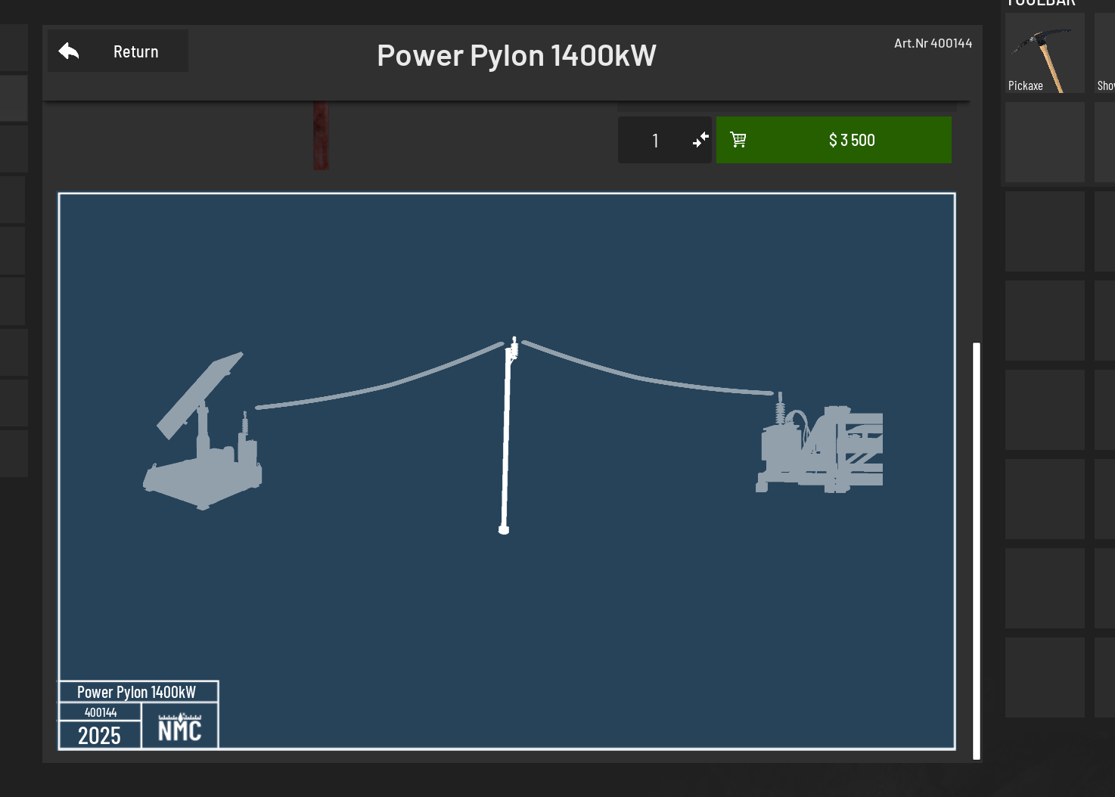Click the Art.Nr 400144 text

[x=933, y=44]
